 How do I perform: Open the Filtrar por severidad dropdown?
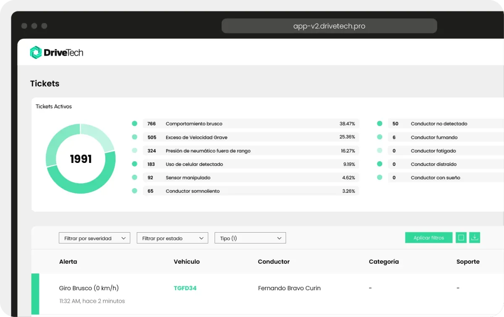point(94,238)
